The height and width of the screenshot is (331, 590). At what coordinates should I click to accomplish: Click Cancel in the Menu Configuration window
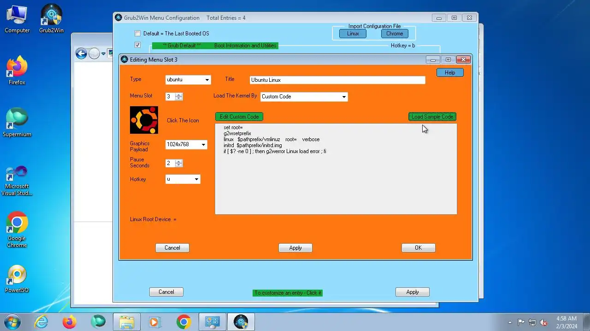click(166, 292)
